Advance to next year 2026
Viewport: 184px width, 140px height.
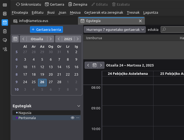[x=77, y=39]
